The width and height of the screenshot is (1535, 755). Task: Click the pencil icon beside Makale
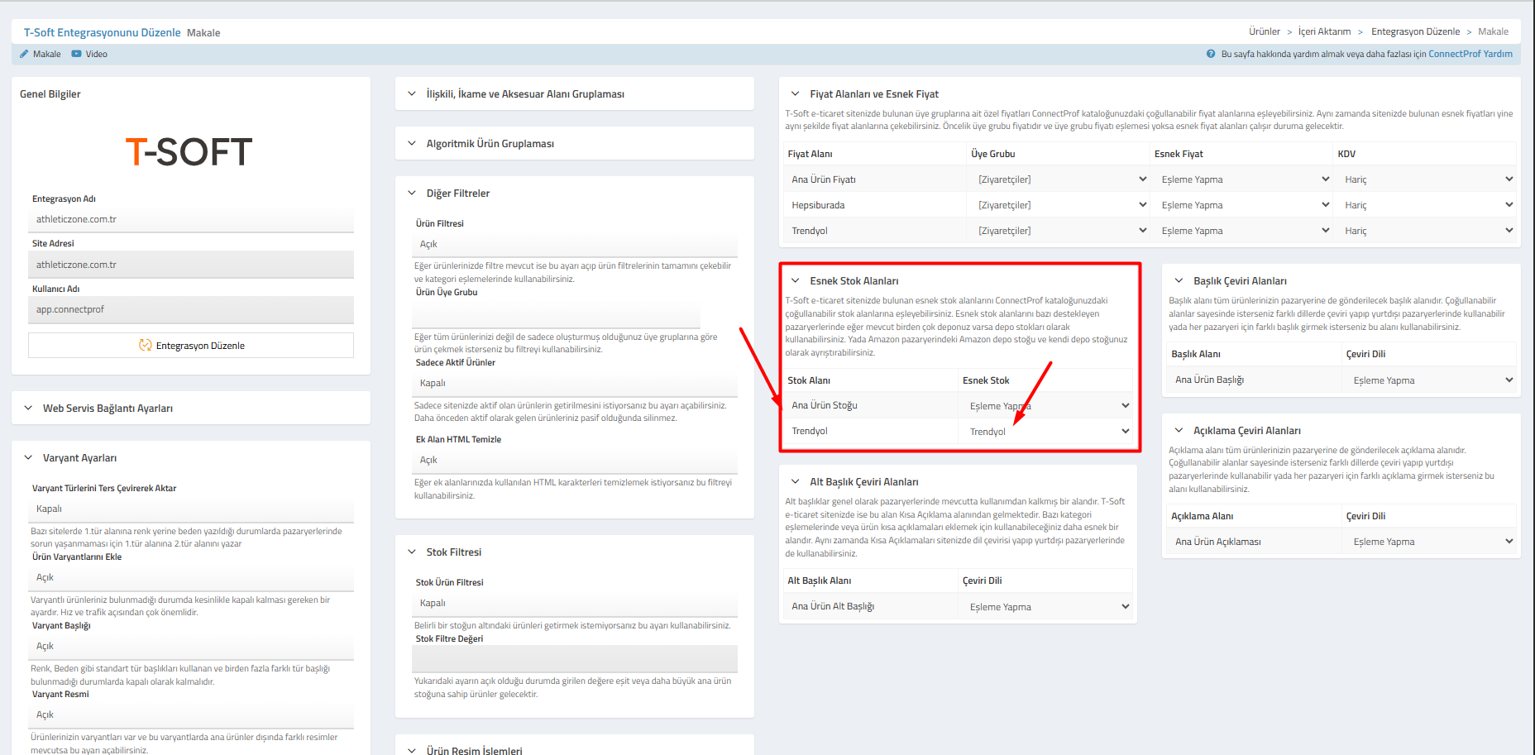tap(24, 54)
